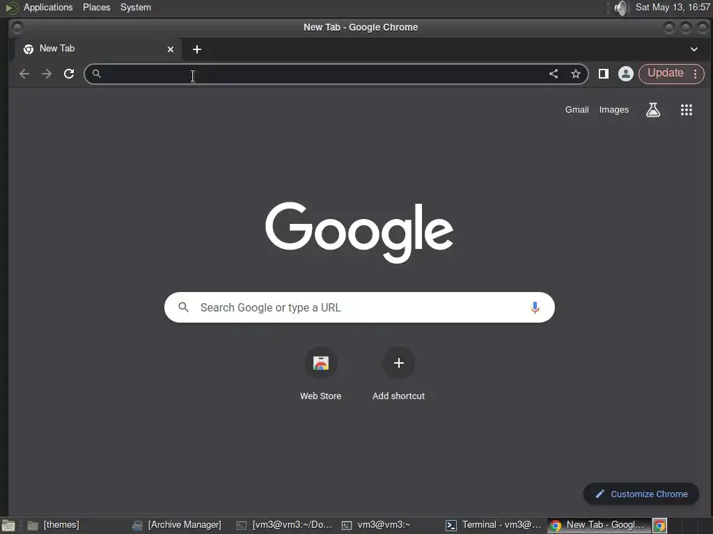The height and width of the screenshot is (534, 713).
Task: Click the magnifier in Google search box
Action: [183, 307]
